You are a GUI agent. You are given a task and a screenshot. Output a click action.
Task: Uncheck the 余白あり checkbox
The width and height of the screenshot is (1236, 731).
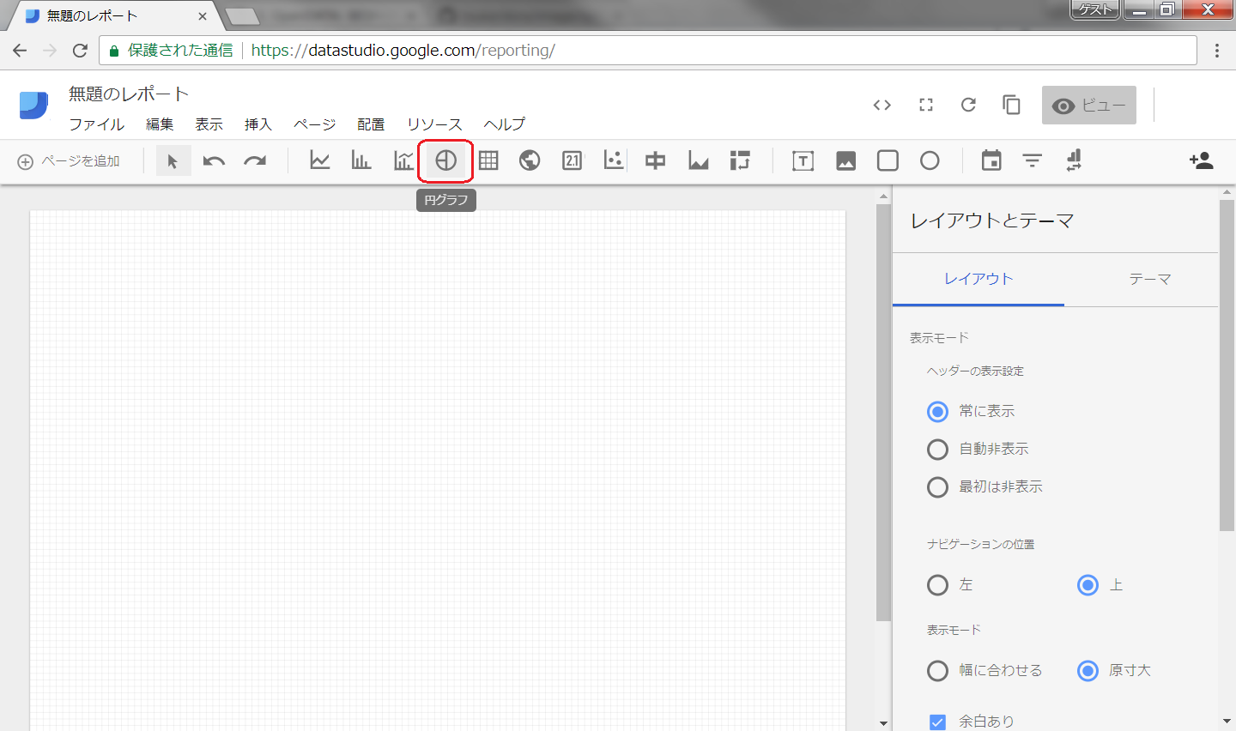click(938, 722)
